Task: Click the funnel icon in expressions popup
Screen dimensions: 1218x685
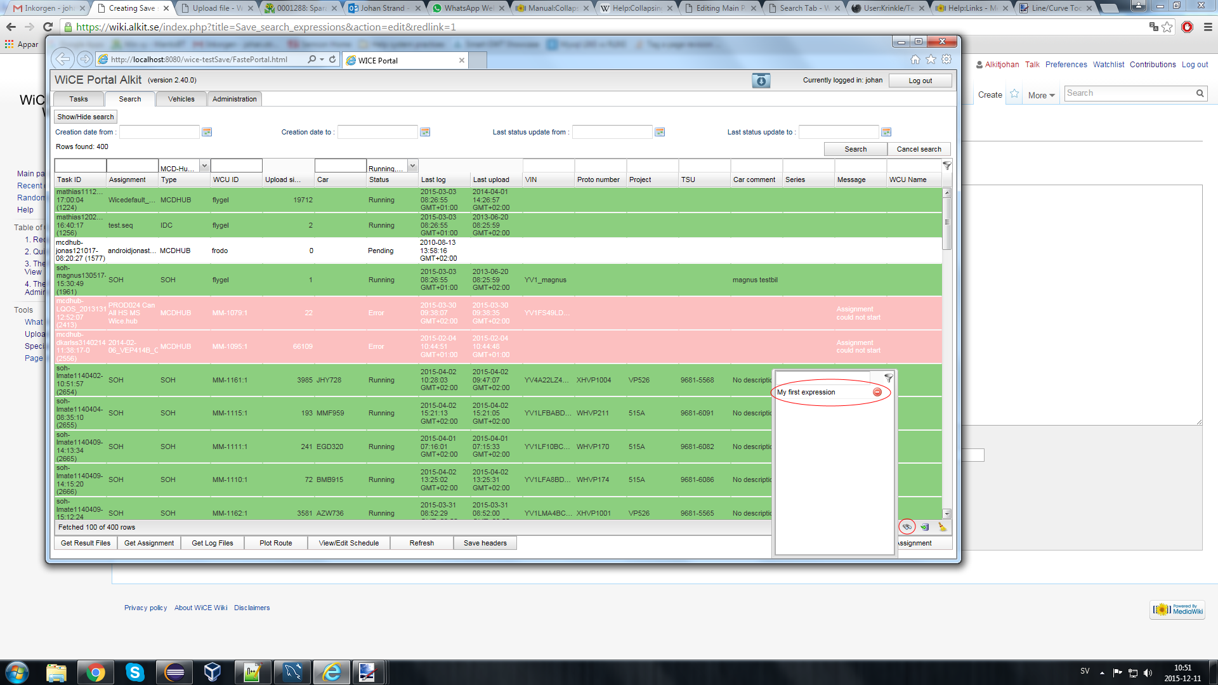Action: point(888,378)
